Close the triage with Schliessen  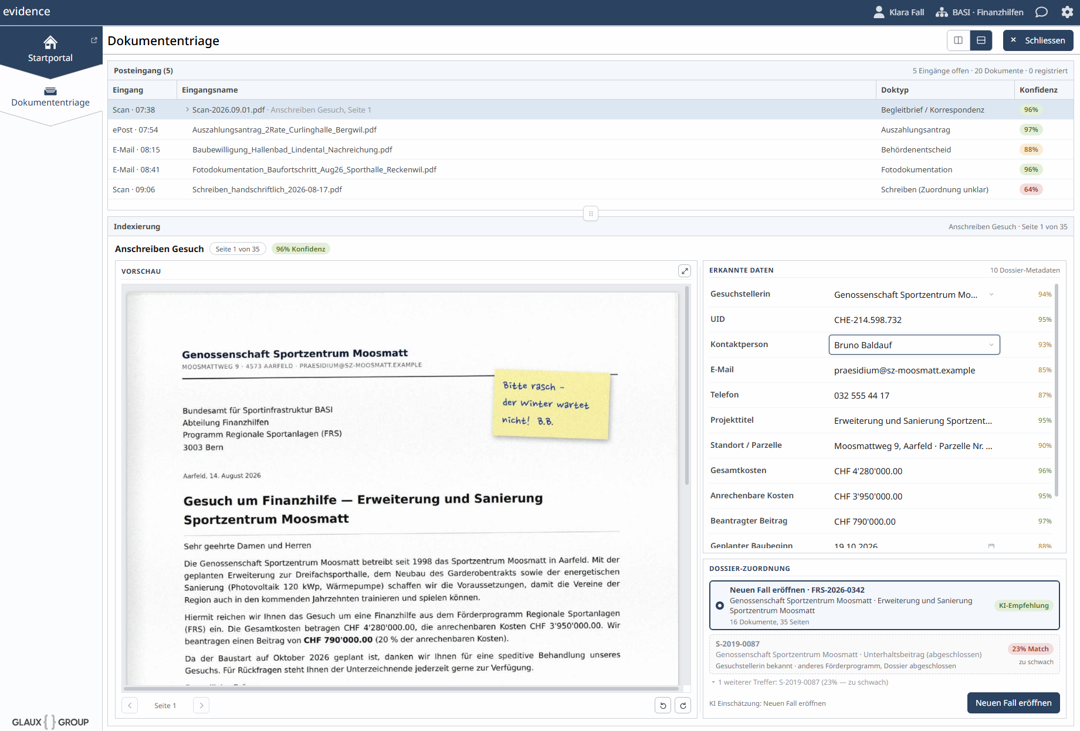coord(1038,40)
